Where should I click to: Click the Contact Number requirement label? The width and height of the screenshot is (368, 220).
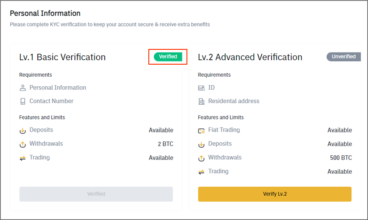[52, 101]
